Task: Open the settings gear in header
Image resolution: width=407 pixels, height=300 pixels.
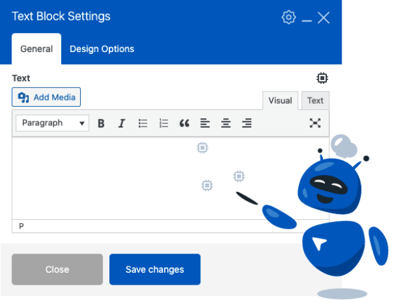Action: tap(289, 17)
